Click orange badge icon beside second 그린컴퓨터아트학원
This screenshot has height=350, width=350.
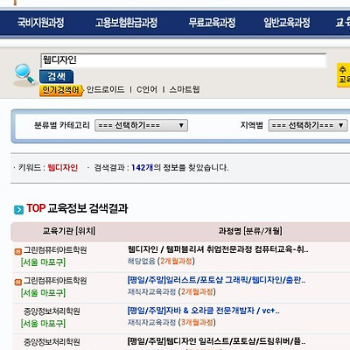point(18,282)
